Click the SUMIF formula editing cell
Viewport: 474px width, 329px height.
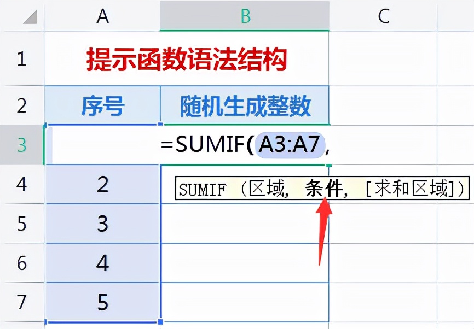click(x=245, y=145)
